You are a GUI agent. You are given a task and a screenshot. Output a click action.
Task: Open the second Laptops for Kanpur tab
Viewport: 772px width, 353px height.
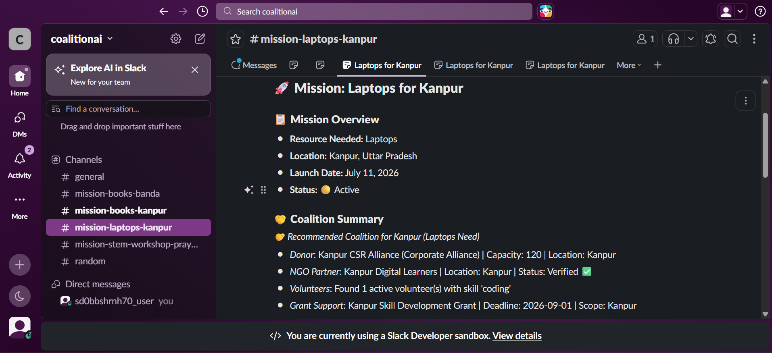pos(474,65)
